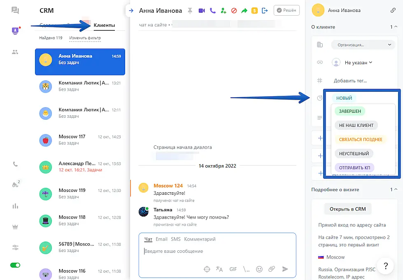Switch to the Комментарий message tab
Viewport: 403px width, 280px height.
tap(200, 239)
